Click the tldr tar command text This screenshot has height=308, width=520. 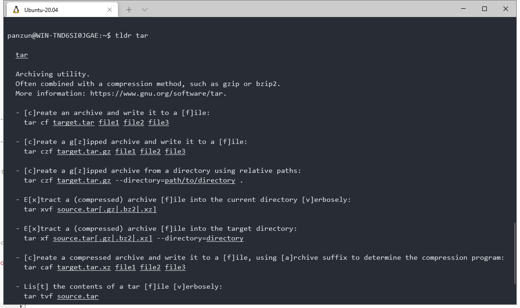coord(132,35)
